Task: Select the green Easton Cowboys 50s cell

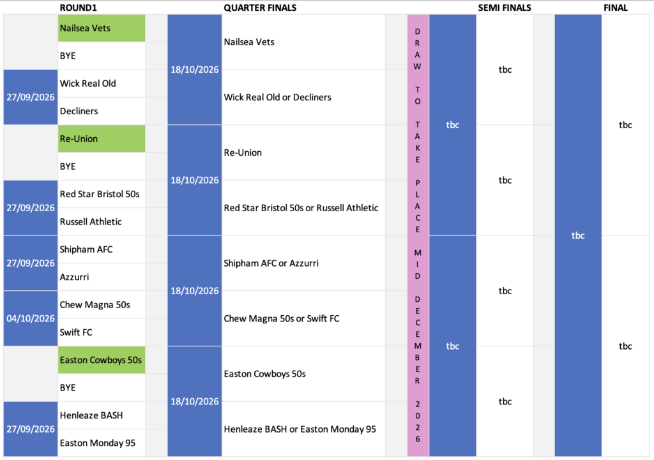Action: 102,360
